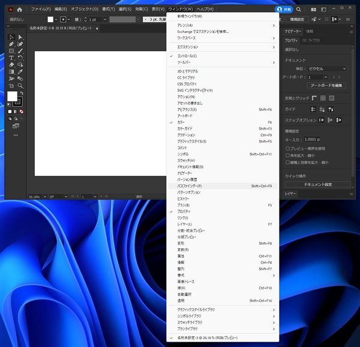
Task: Open the rotation angle dropdown in status bar
Action: click(x=66, y=197)
